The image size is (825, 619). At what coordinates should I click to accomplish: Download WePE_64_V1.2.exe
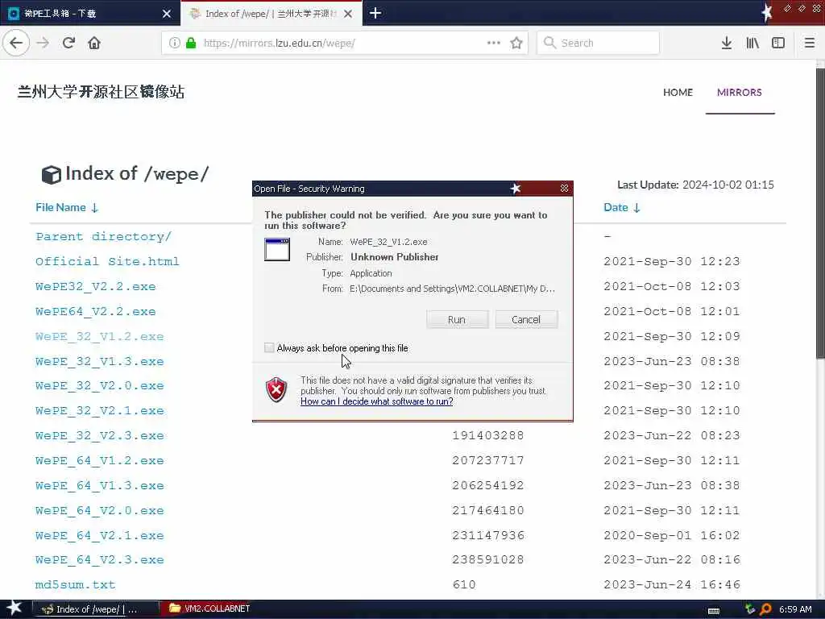(99, 460)
